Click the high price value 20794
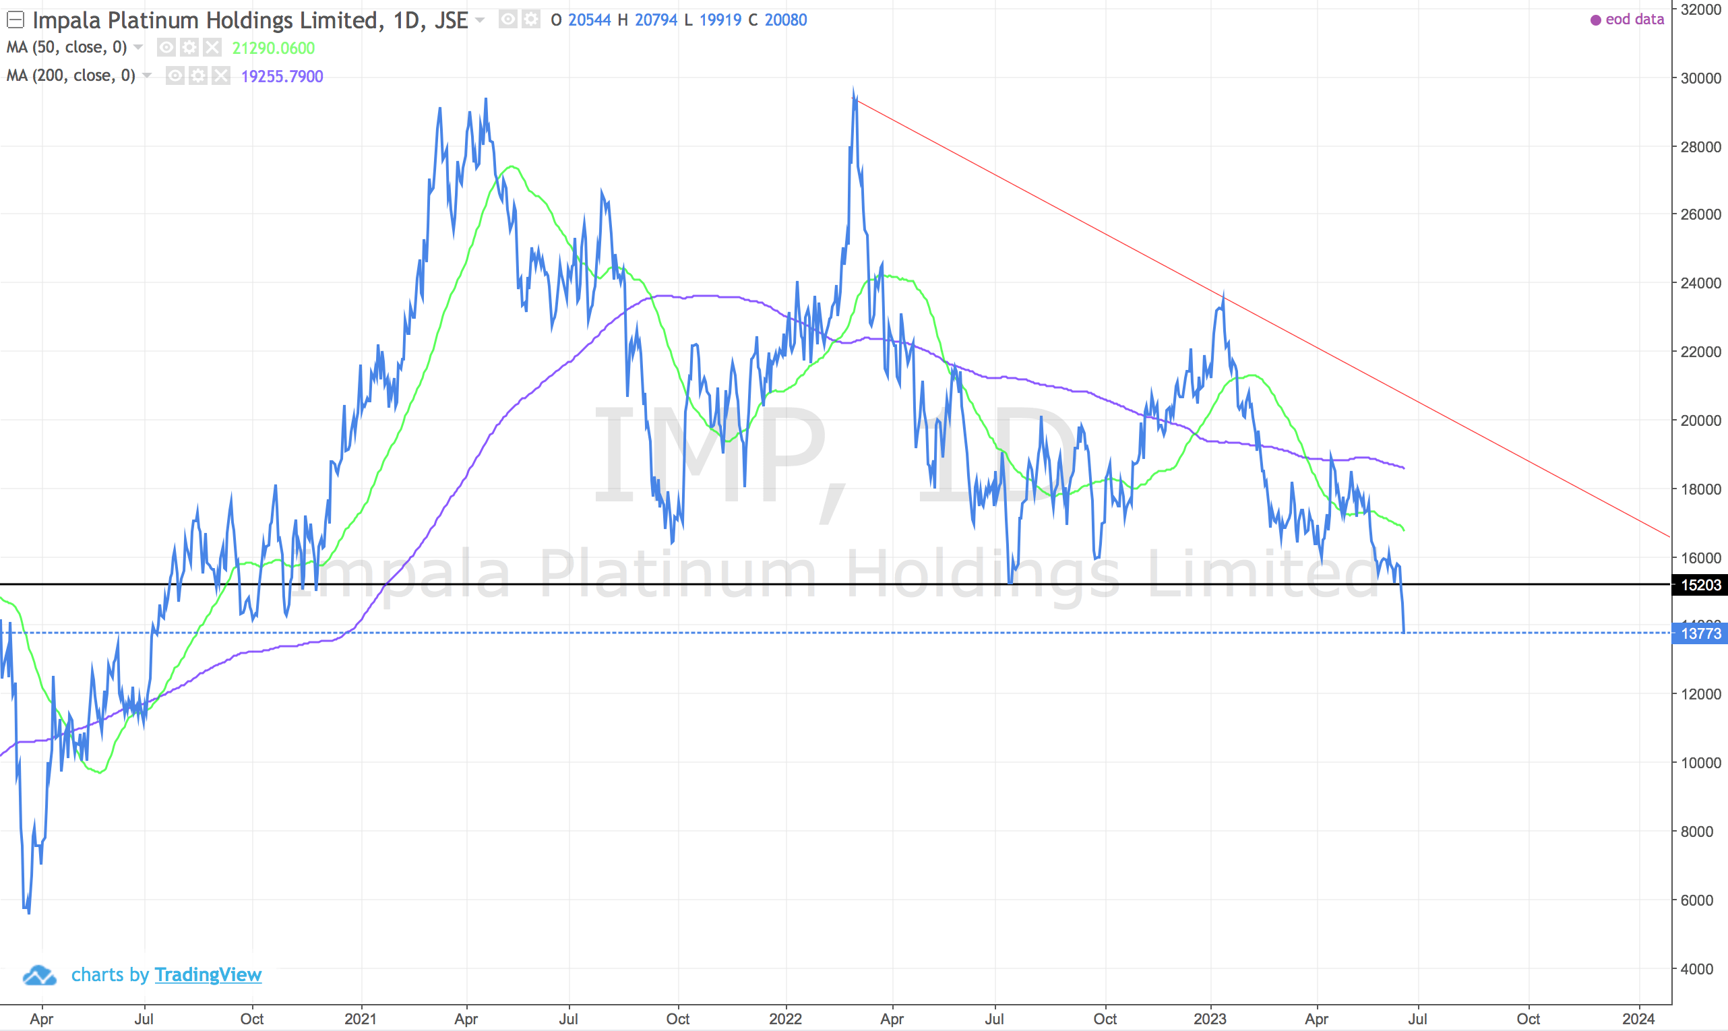The width and height of the screenshot is (1728, 1031). [x=656, y=20]
